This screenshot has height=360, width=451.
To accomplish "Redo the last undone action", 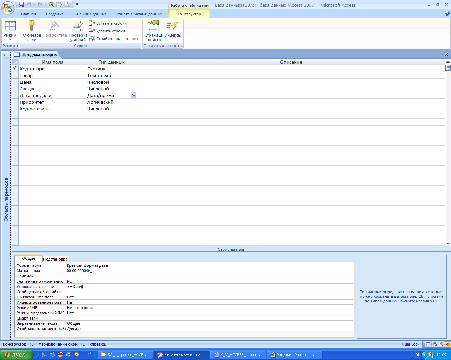I will (x=40, y=5).
